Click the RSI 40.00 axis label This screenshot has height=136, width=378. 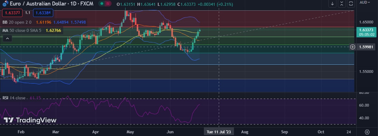click(364, 118)
